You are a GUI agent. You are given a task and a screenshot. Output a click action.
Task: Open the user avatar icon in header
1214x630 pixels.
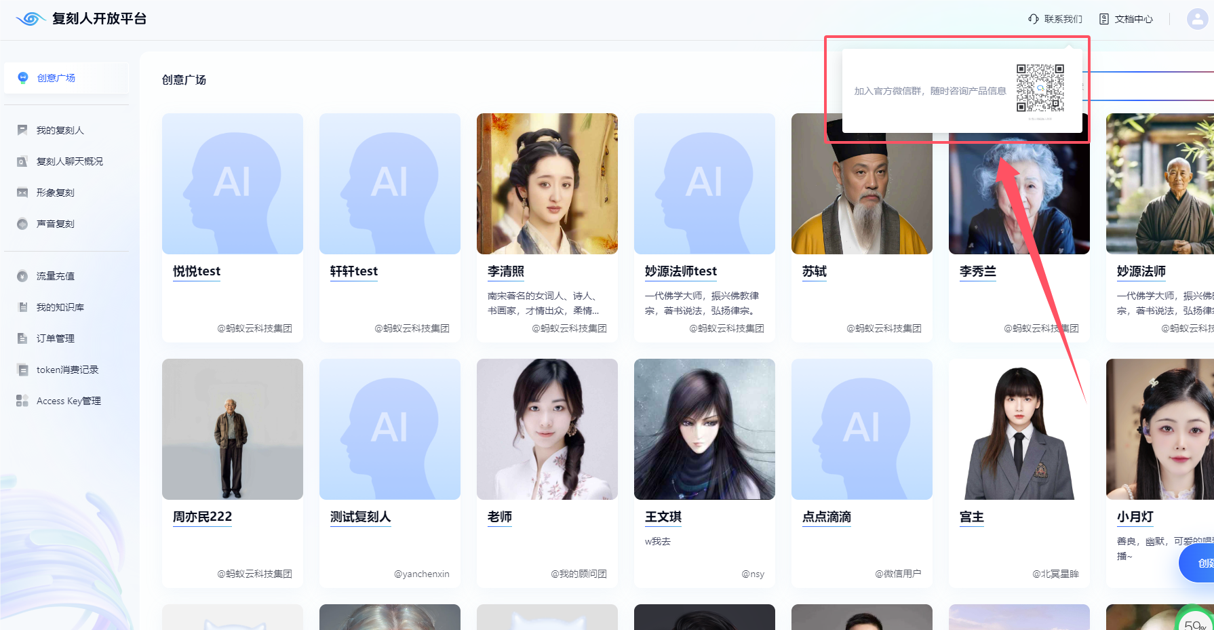(x=1198, y=19)
